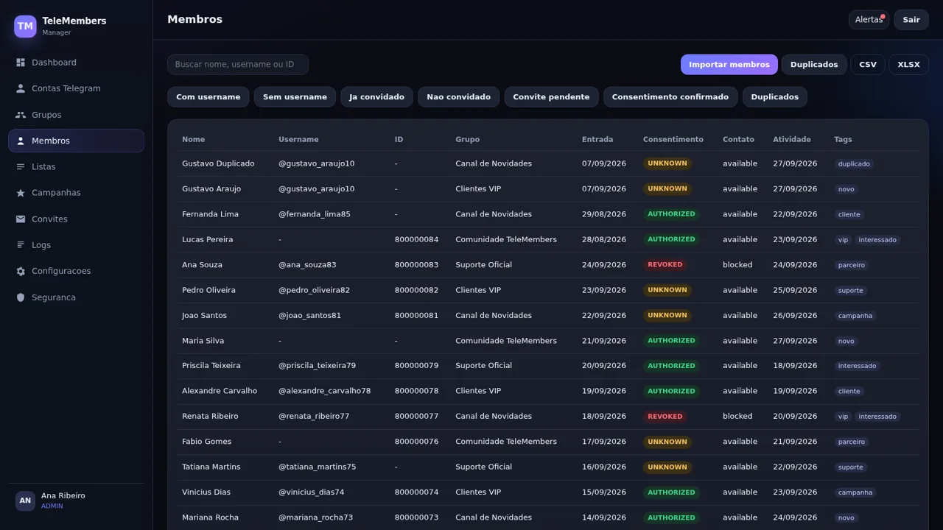
Task: Open the Campanhas menu item
Action: pyautogui.click(x=76, y=193)
